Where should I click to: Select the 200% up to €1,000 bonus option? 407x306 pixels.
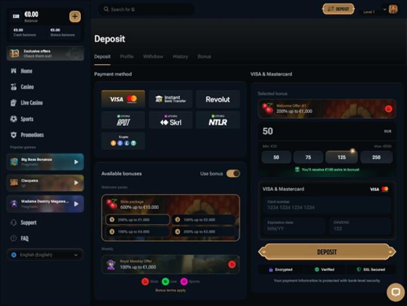tap(137, 219)
